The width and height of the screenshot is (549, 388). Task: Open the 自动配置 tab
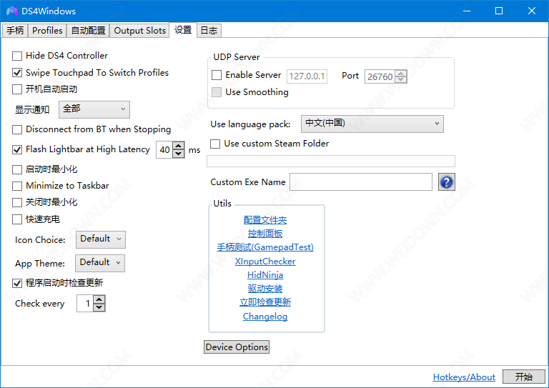(x=88, y=31)
